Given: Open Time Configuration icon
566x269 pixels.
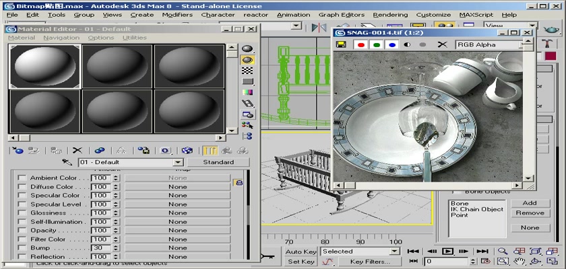Looking at the screenshot, I should tap(486, 261).
